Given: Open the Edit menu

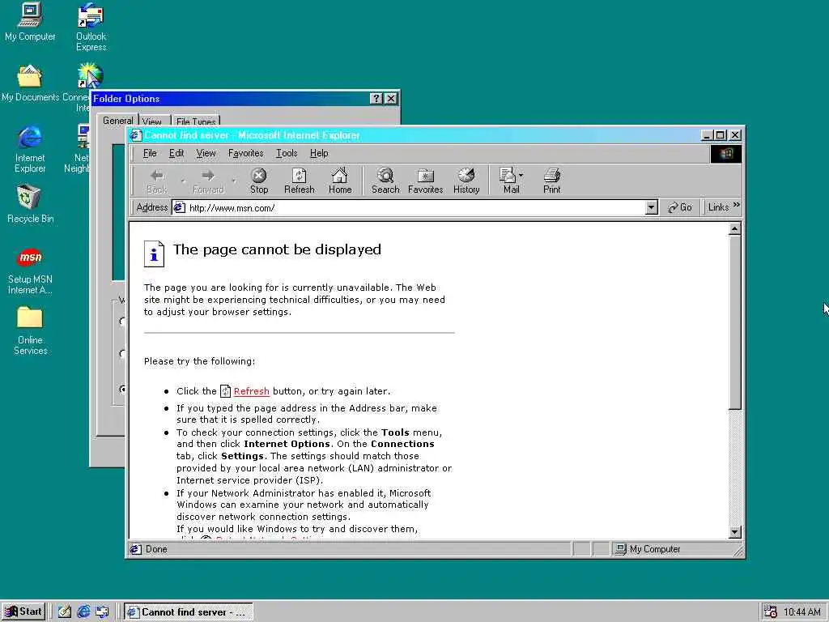Looking at the screenshot, I should 176,153.
